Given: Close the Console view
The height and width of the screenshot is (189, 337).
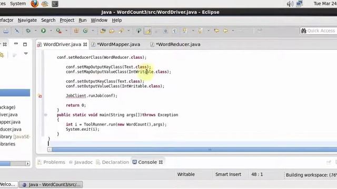Looking at the screenshot, I should pyautogui.click(x=161, y=162).
